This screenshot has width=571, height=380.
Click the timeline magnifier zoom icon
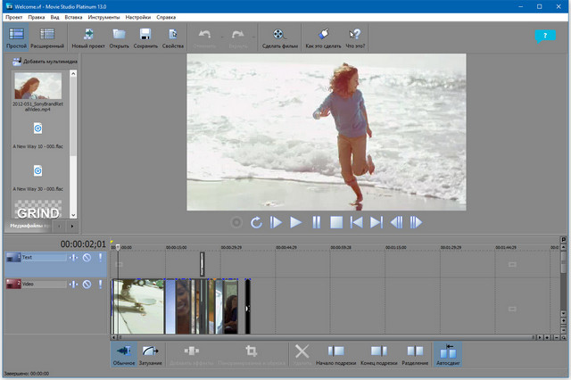pos(563,338)
